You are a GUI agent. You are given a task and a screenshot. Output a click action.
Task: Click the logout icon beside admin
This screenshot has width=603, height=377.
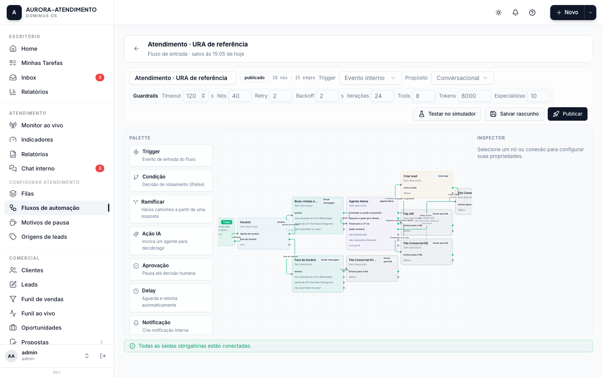tap(103, 356)
